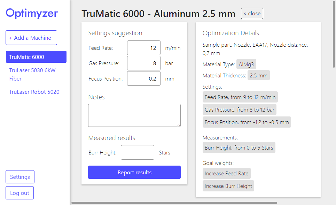Click the Increase Burr Height goal tag

click(228, 186)
